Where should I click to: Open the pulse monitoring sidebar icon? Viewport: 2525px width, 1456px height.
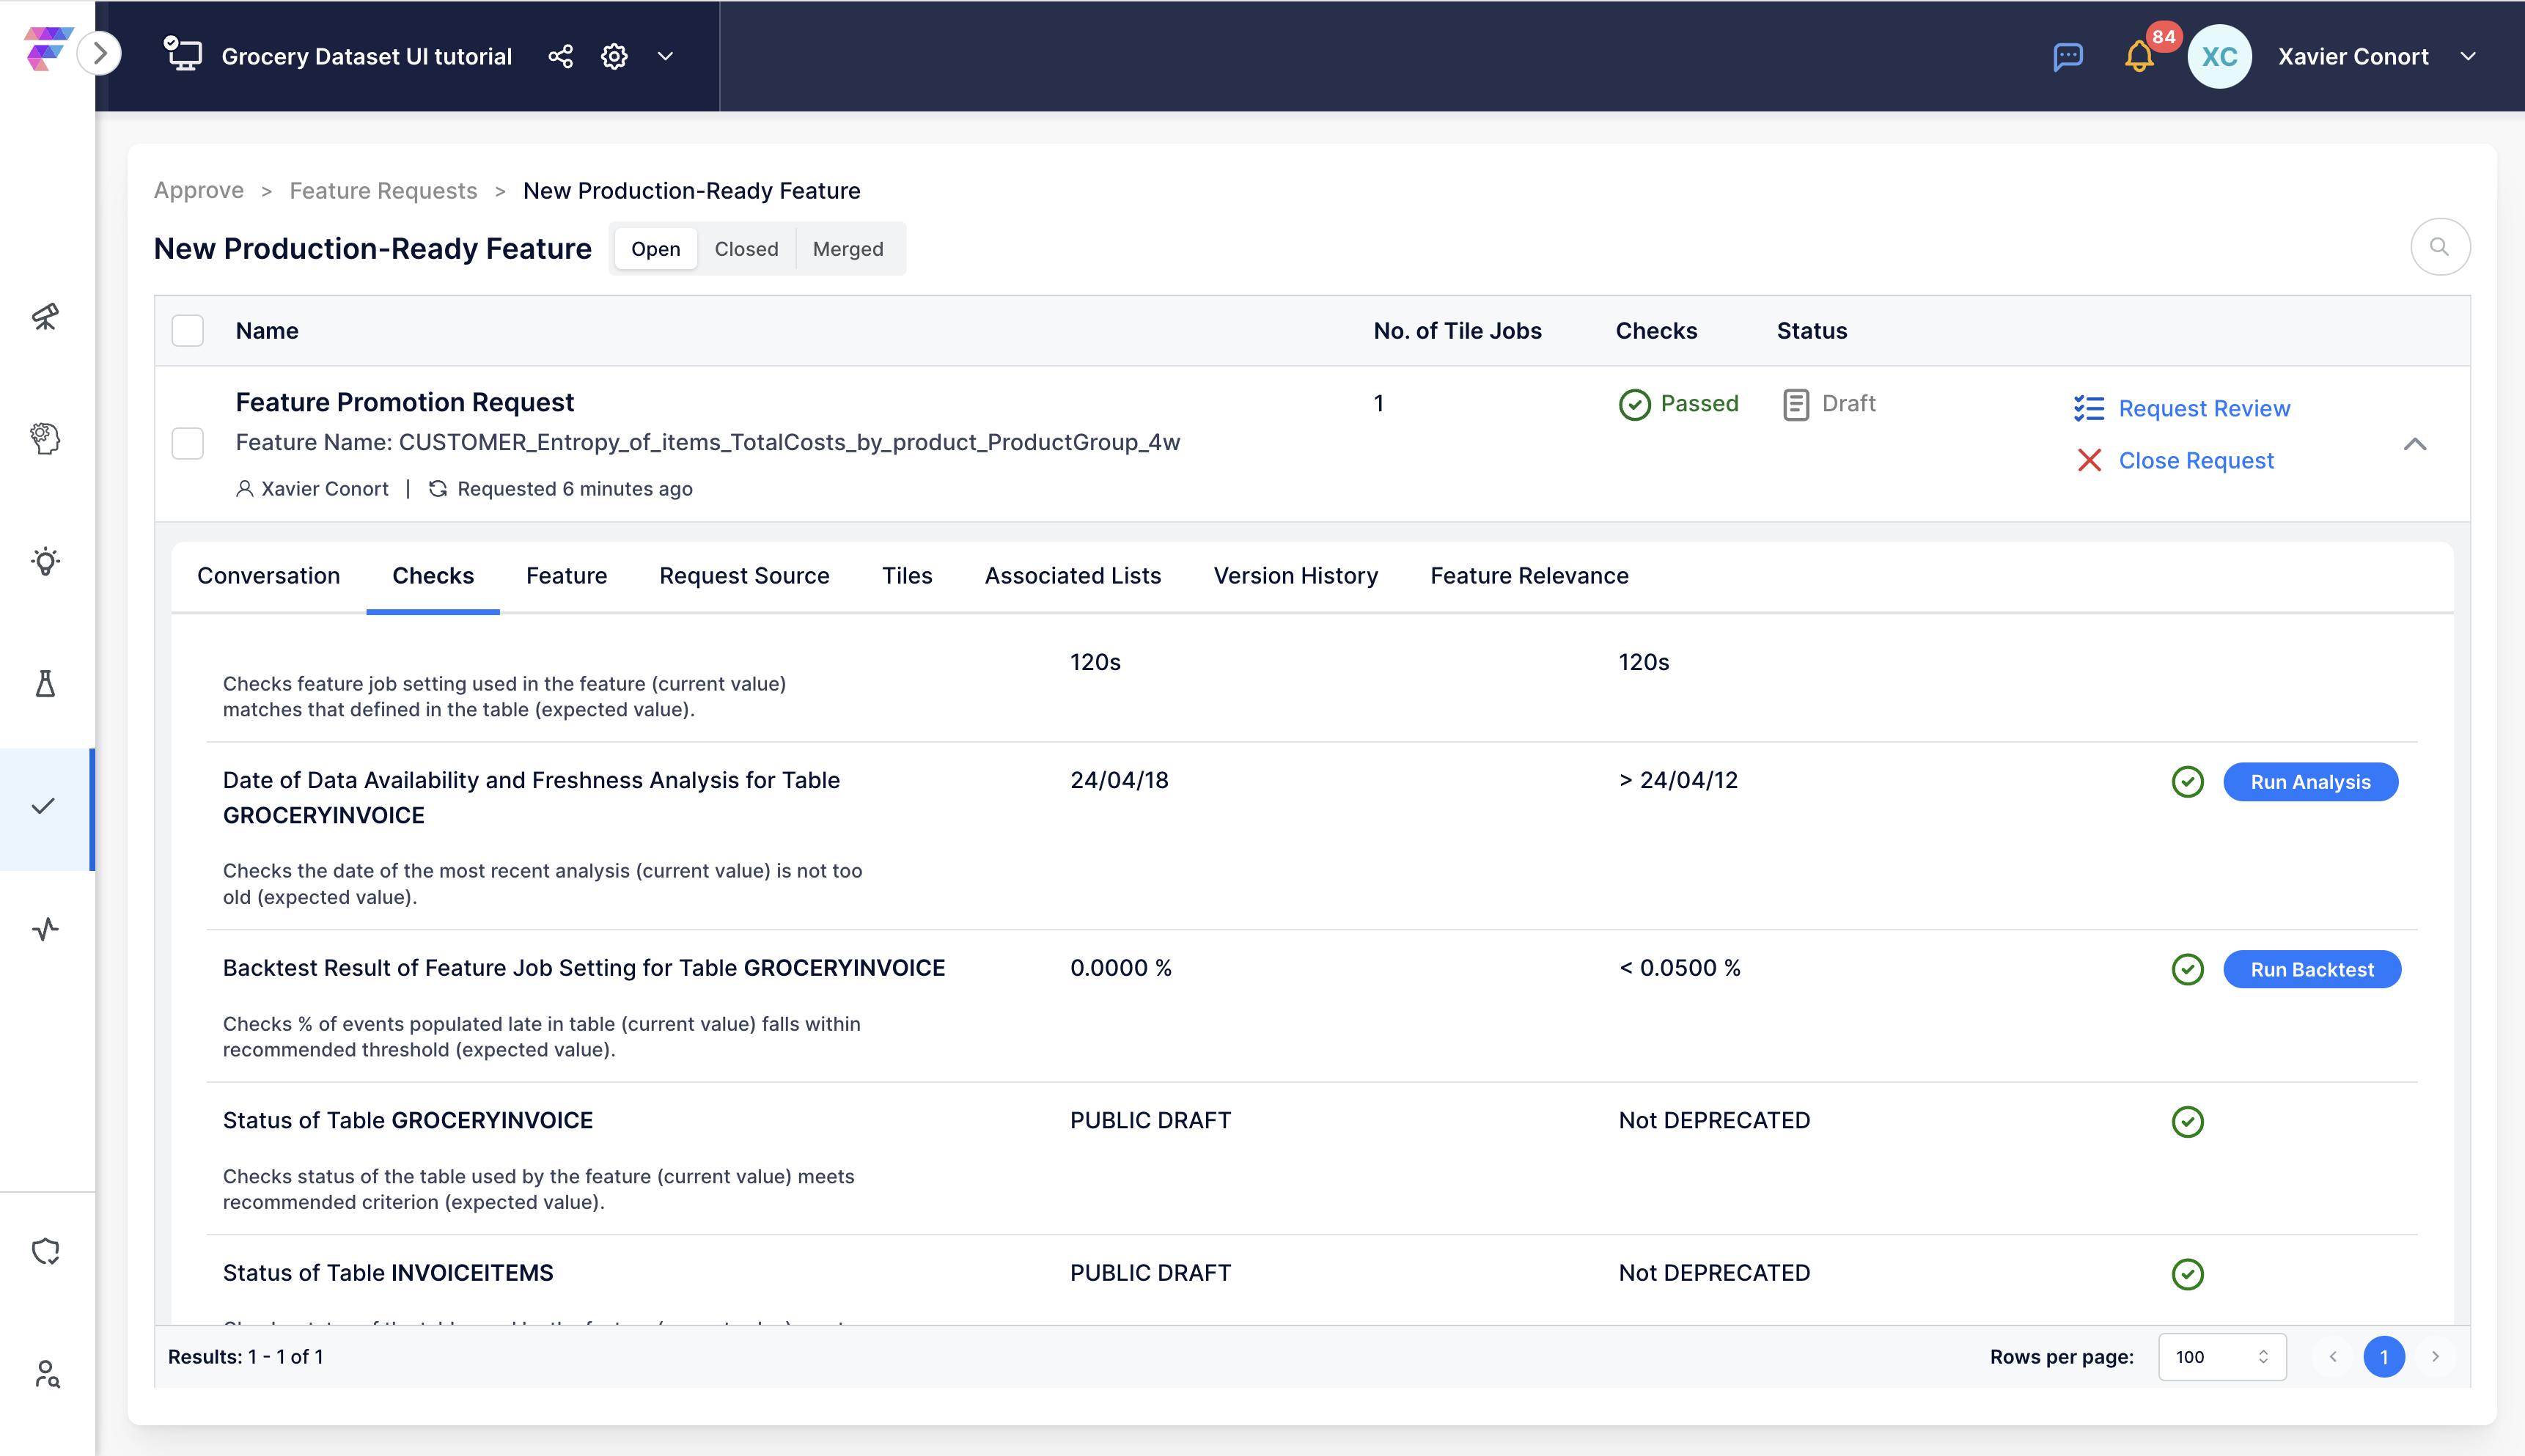pyautogui.click(x=45, y=929)
